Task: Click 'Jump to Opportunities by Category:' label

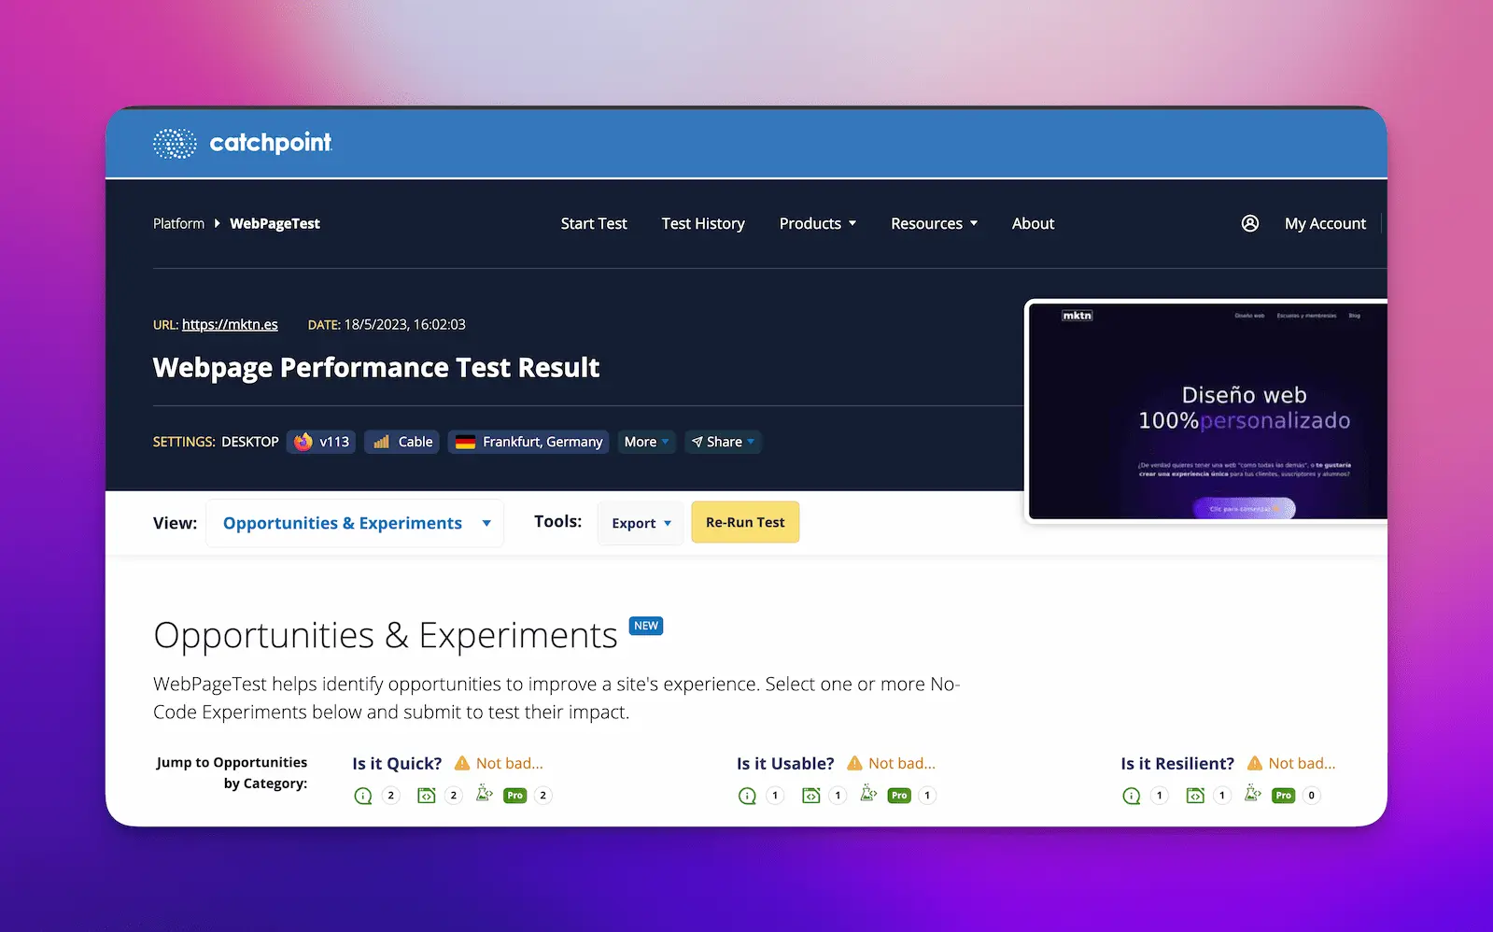Action: [x=232, y=772]
